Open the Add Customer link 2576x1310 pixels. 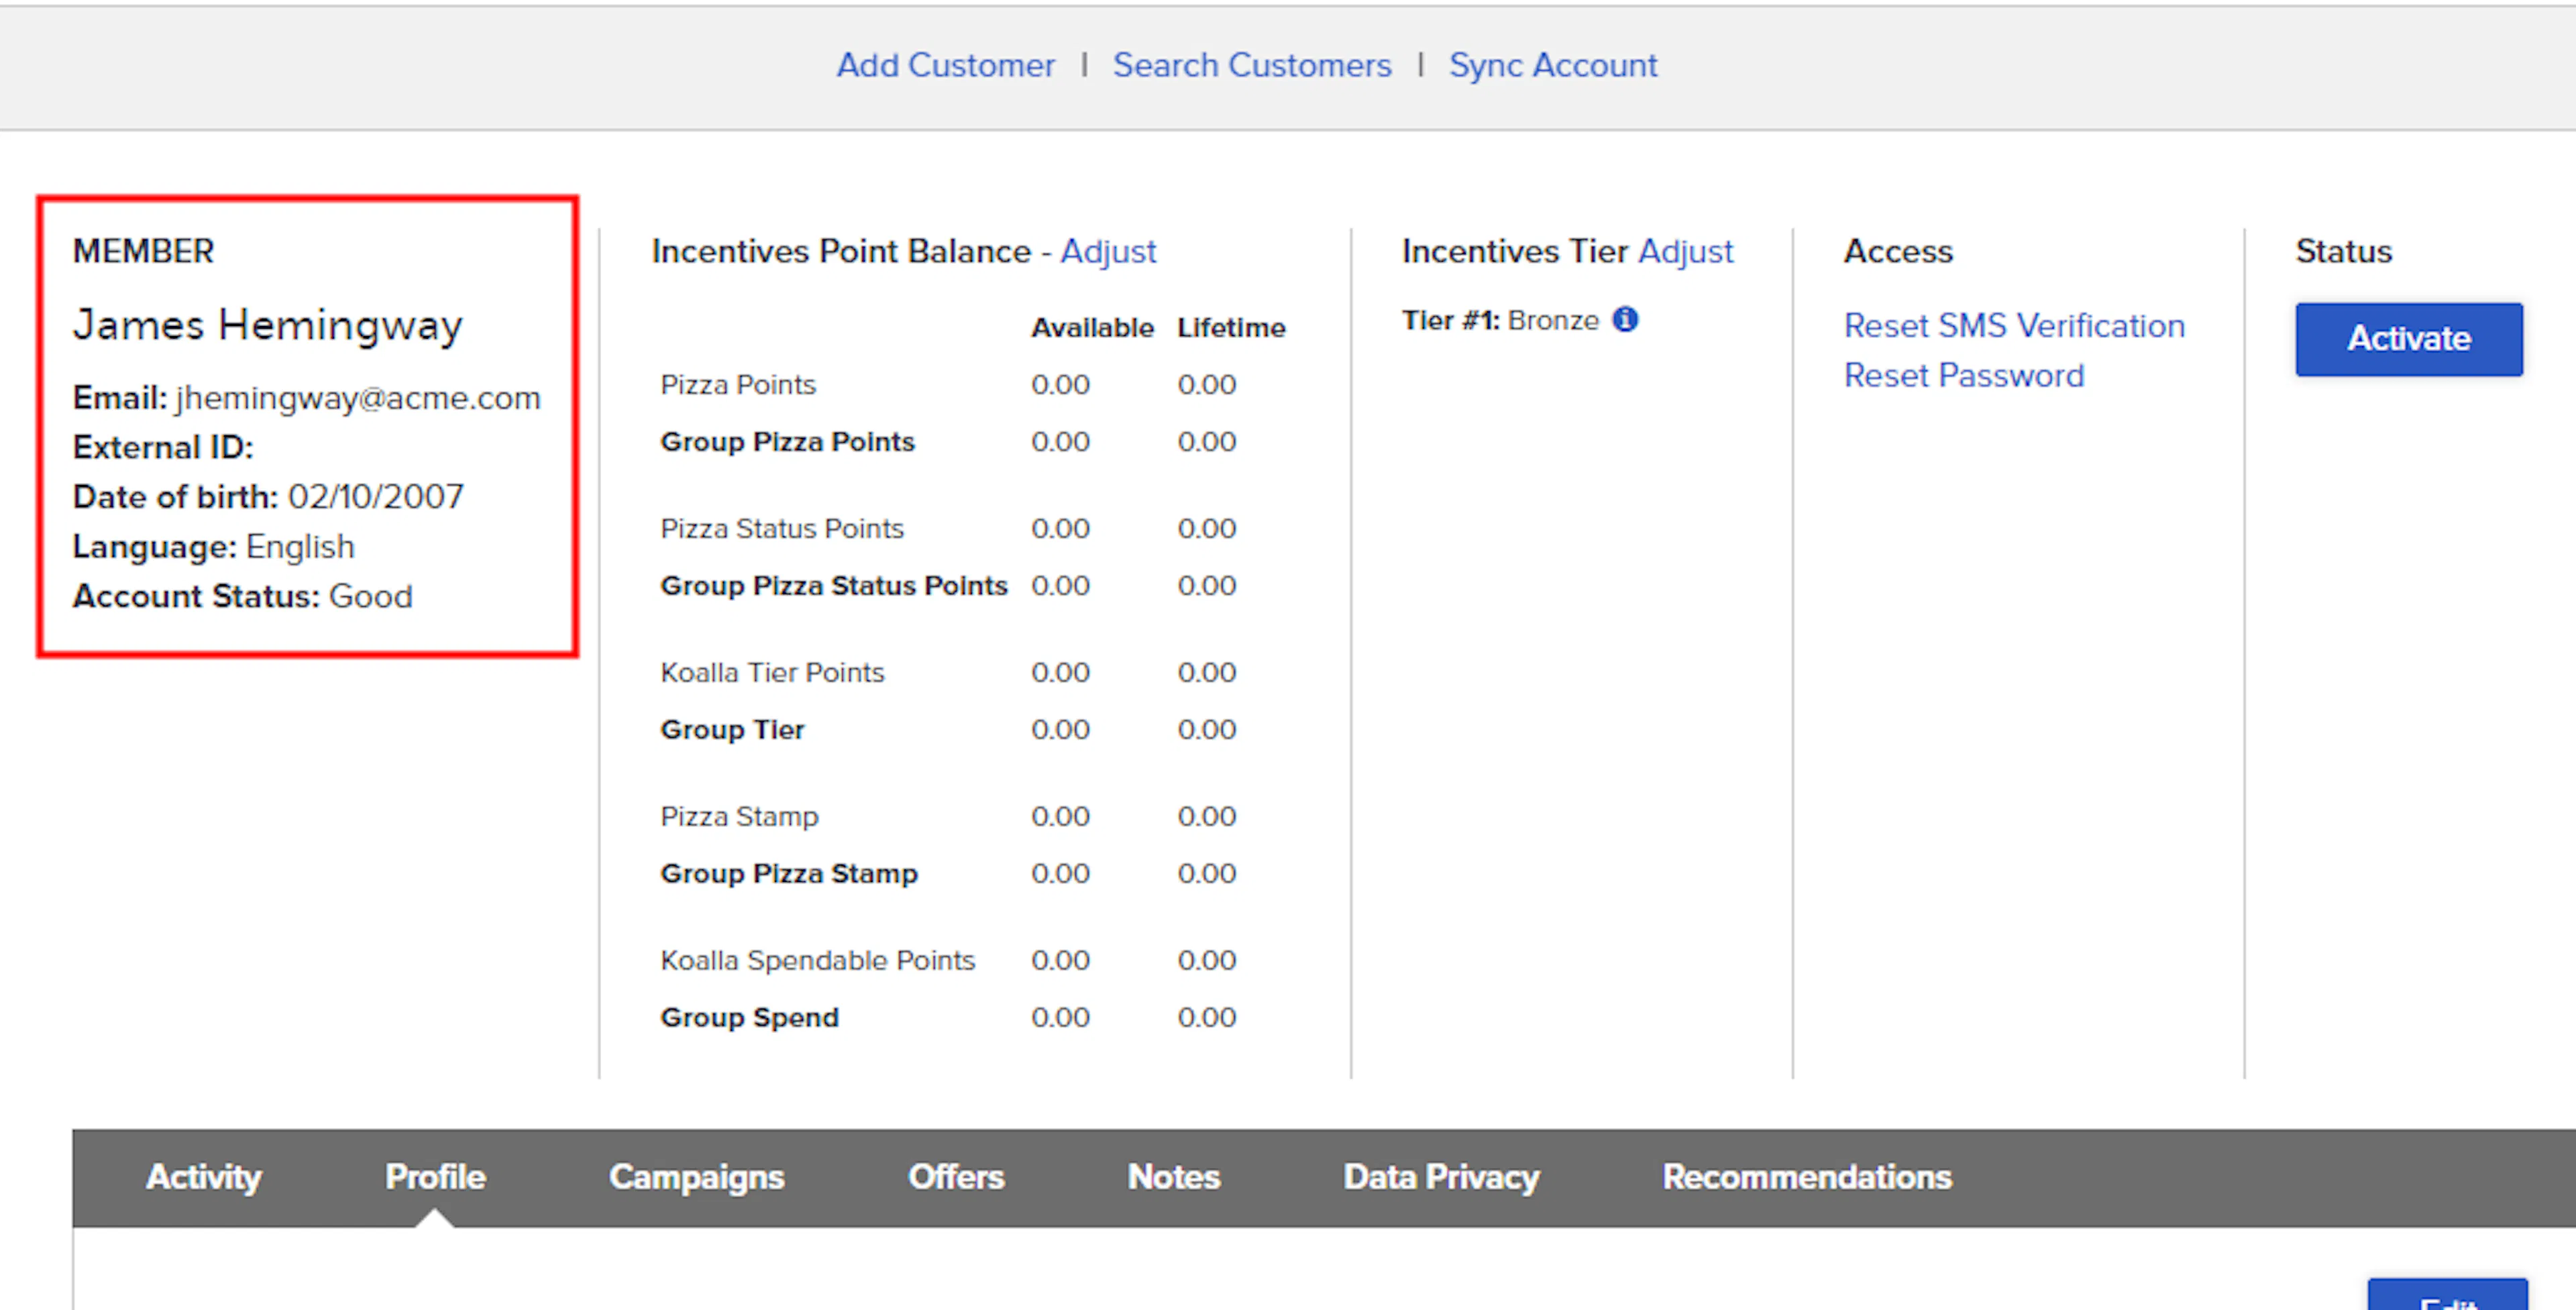[x=945, y=65]
